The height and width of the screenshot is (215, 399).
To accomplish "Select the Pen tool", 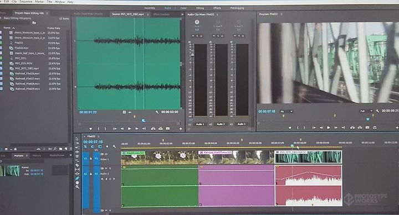I will (77, 178).
